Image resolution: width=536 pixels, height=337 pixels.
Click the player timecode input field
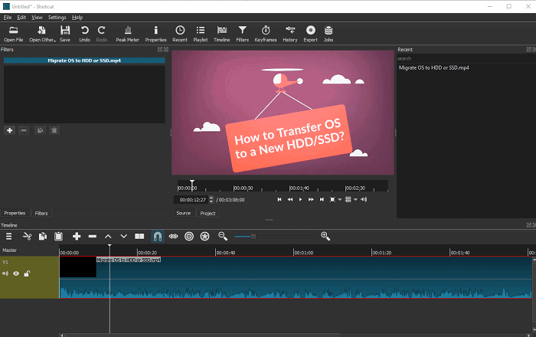point(193,199)
